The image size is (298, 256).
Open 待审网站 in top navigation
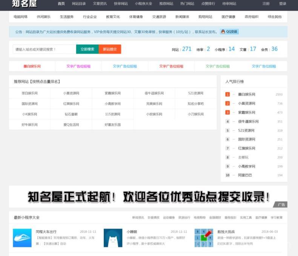point(229,4)
